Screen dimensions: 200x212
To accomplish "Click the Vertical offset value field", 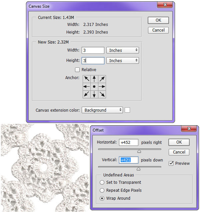I will (129, 160).
